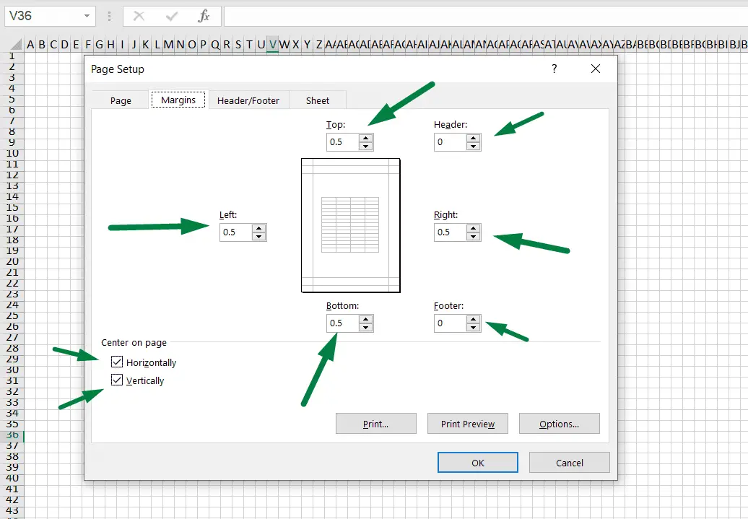Click the Print... button
The height and width of the screenshot is (519, 748).
376,424
